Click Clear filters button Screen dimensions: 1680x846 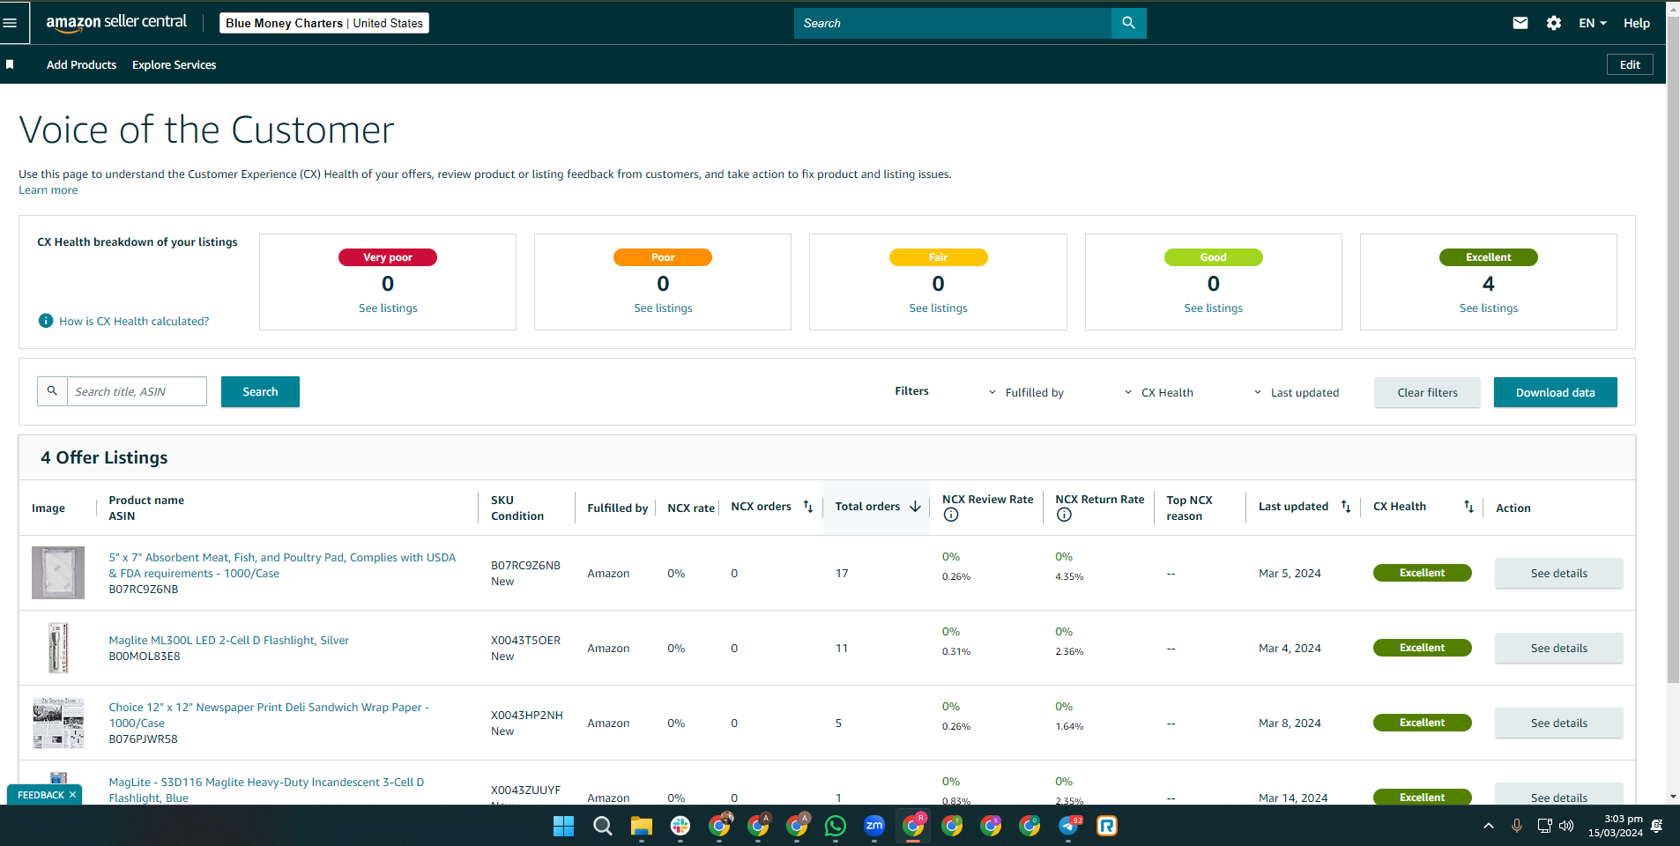tap(1427, 392)
